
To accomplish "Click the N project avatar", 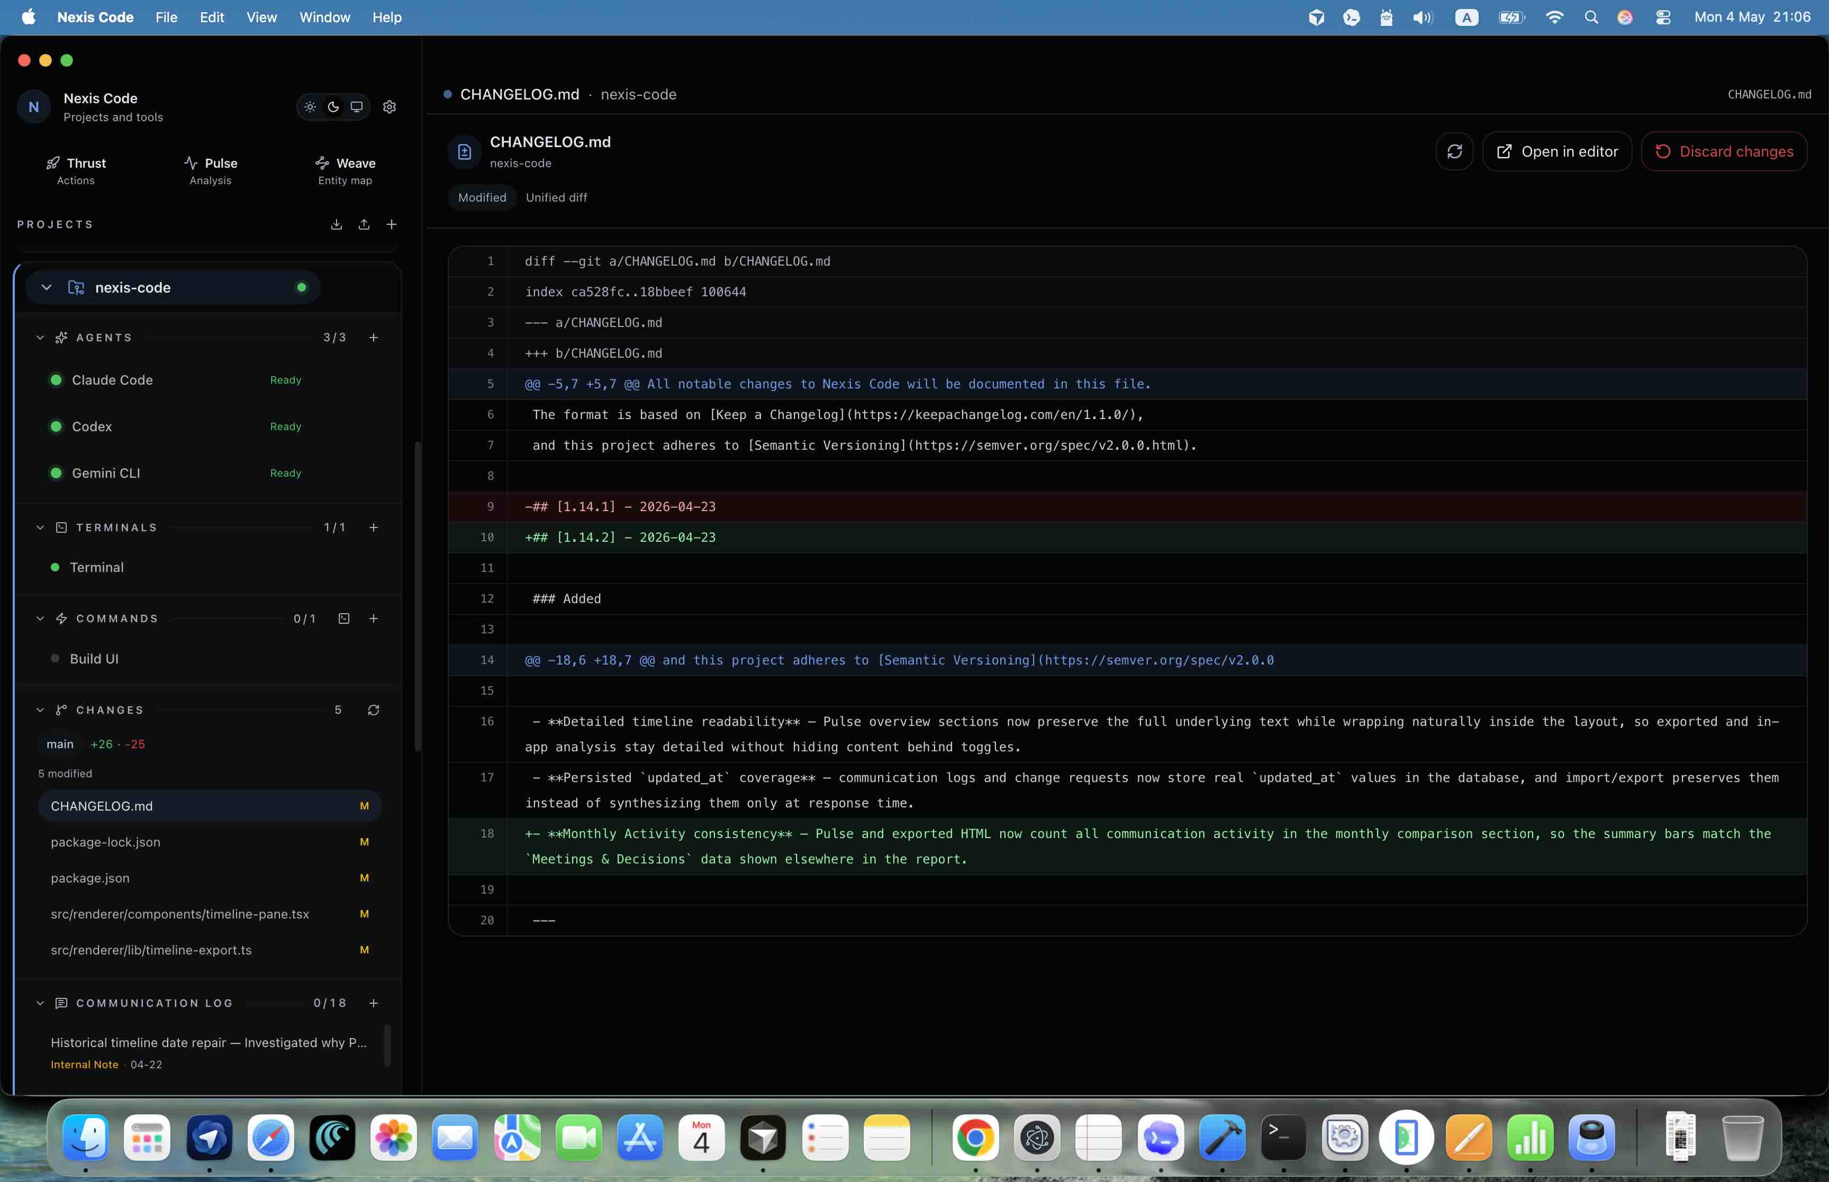I will coord(34,107).
